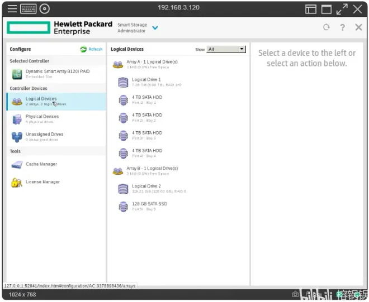This screenshot has width=369, height=302.
Task: Click the maximize window icon in the console bar
Action: 327,9
